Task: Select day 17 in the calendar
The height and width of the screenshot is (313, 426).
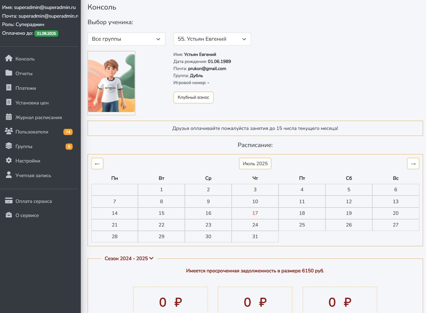Action: point(255,213)
